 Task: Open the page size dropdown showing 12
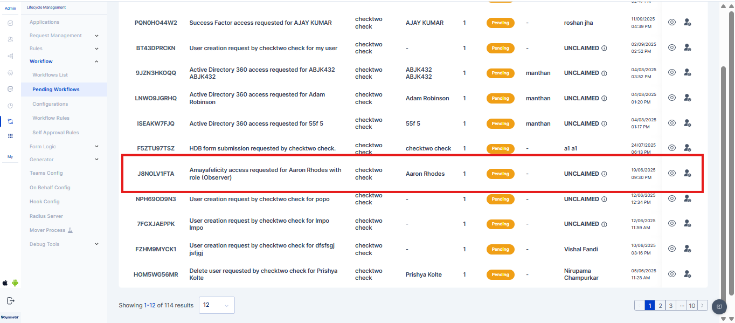(x=217, y=305)
